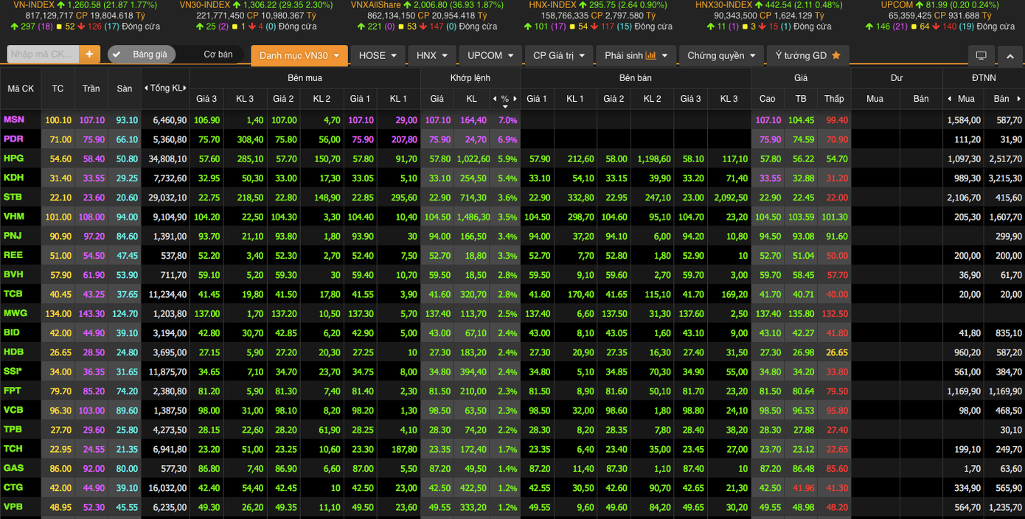The width and height of the screenshot is (1025, 519).
Task: Open the Chứng quyền menu
Action: [721, 55]
